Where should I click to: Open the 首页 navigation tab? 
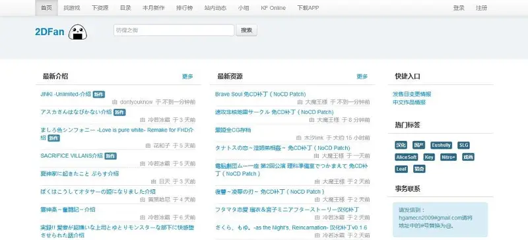(46, 8)
